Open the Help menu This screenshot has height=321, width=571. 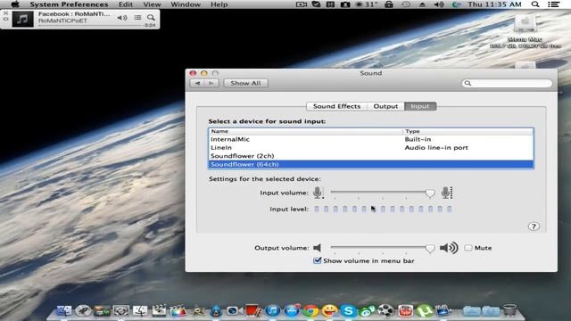pos(219,4)
